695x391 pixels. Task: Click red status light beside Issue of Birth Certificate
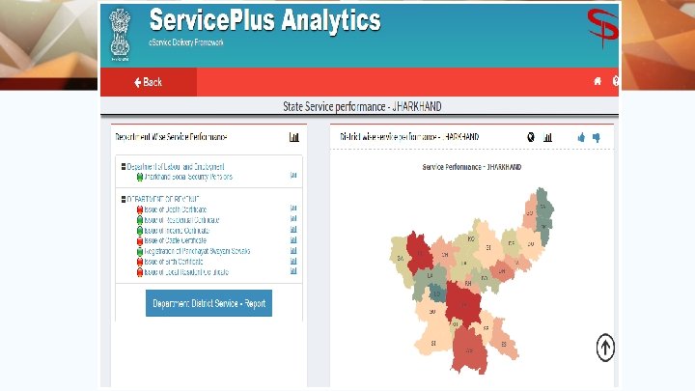(140, 262)
